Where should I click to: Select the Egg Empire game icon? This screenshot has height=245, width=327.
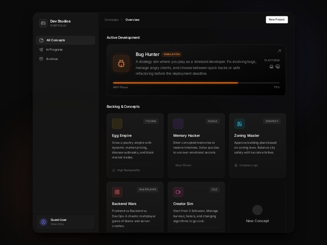coord(117,124)
